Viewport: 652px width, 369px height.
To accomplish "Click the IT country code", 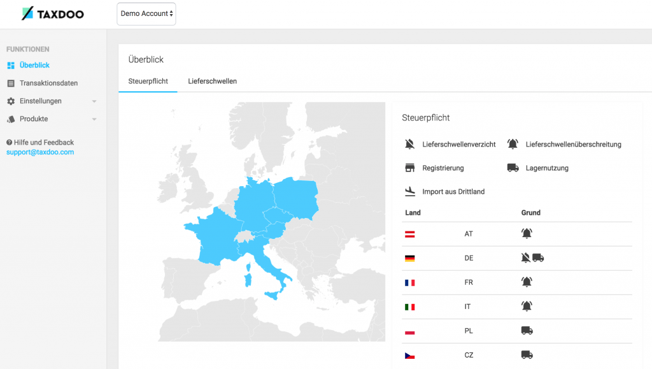I will pos(467,307).
